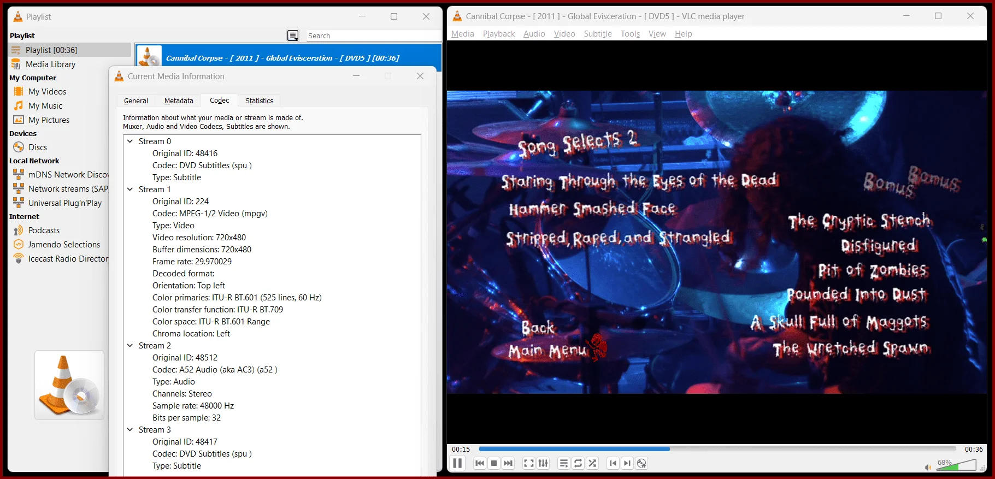Click the seek bar in the player
The height and width of the screenshot is (479, 995).
point(717,449)
